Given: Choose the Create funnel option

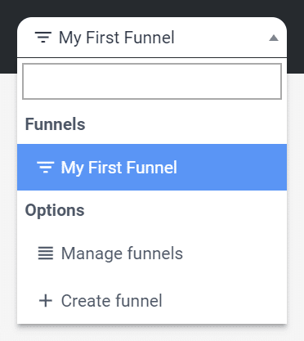Looking at the screenshot, I should click(152, 301).
